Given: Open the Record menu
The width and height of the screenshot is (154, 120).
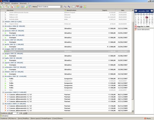Looking at the screenshot, I should point(7,3).
